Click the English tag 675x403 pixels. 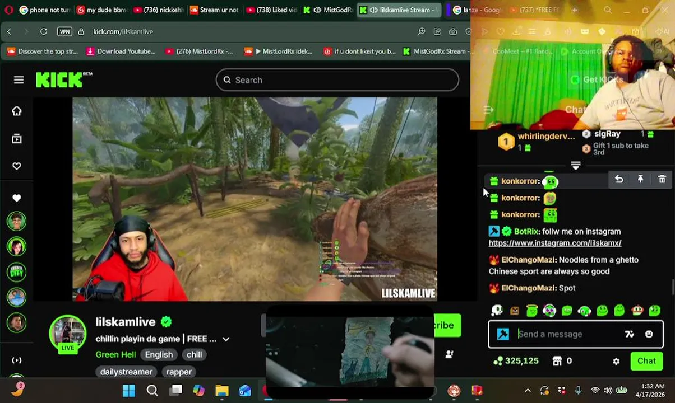pyautogui.click(x=159, y=354)
